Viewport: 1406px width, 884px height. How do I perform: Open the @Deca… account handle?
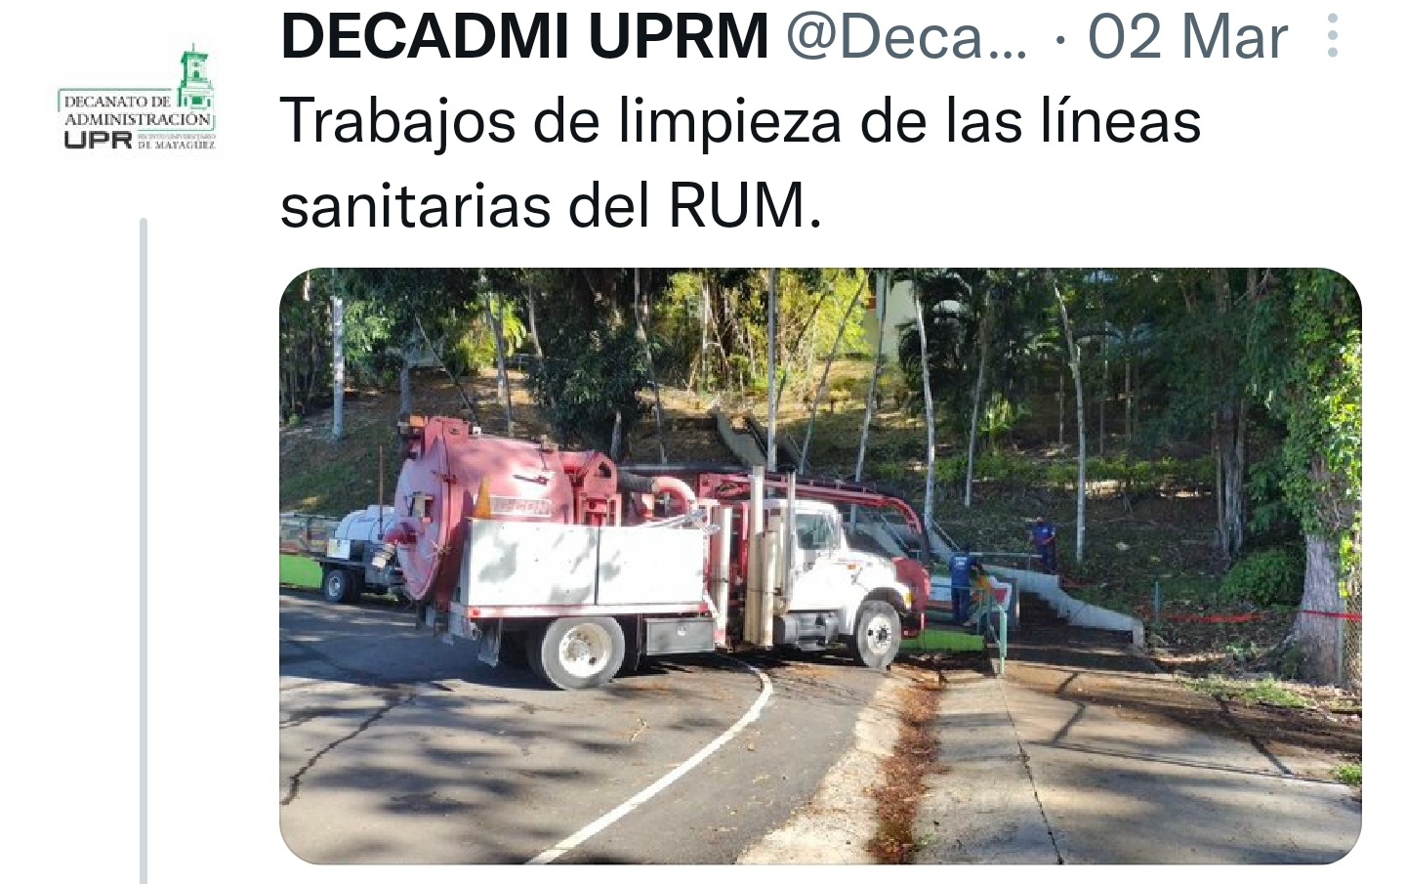[x=907, y=36]
